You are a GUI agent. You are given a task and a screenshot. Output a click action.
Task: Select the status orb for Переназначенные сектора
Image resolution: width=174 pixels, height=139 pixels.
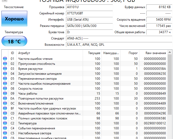pyautogui.click(x=5, y=79)
